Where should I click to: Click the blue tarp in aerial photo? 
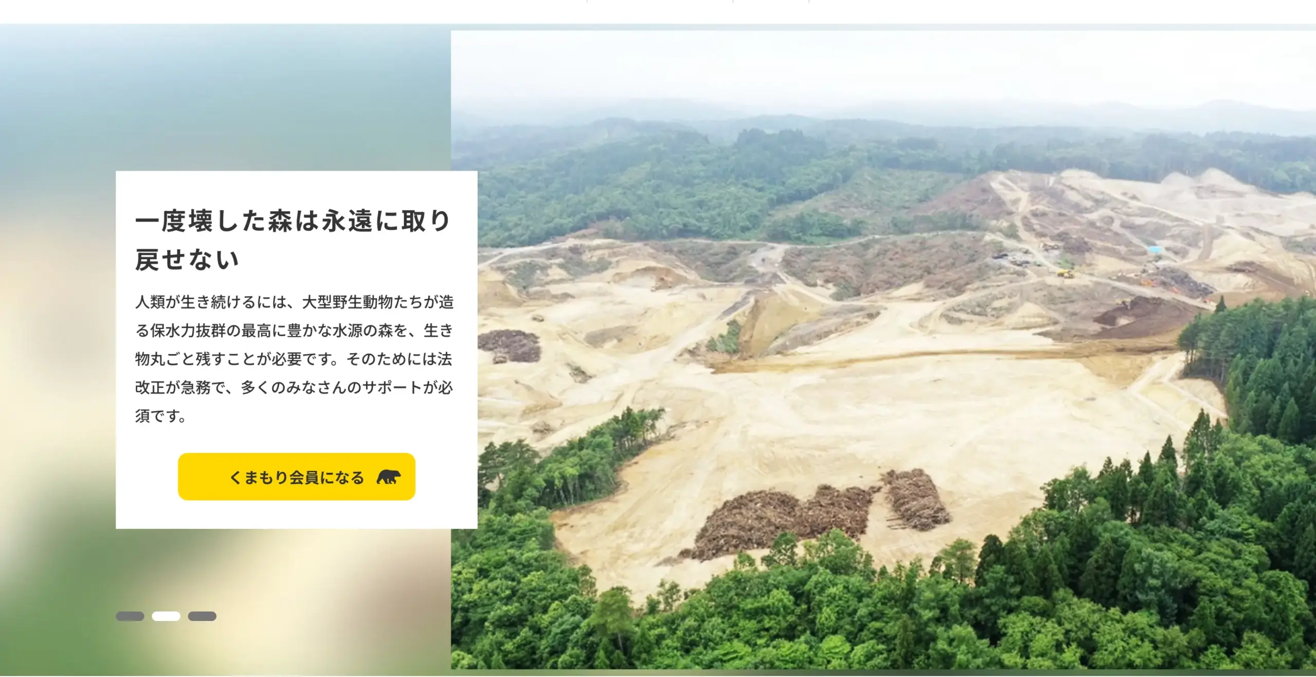(x=1155, y=250)
